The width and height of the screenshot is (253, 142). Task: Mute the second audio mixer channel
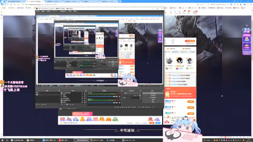tap(117, 103)
